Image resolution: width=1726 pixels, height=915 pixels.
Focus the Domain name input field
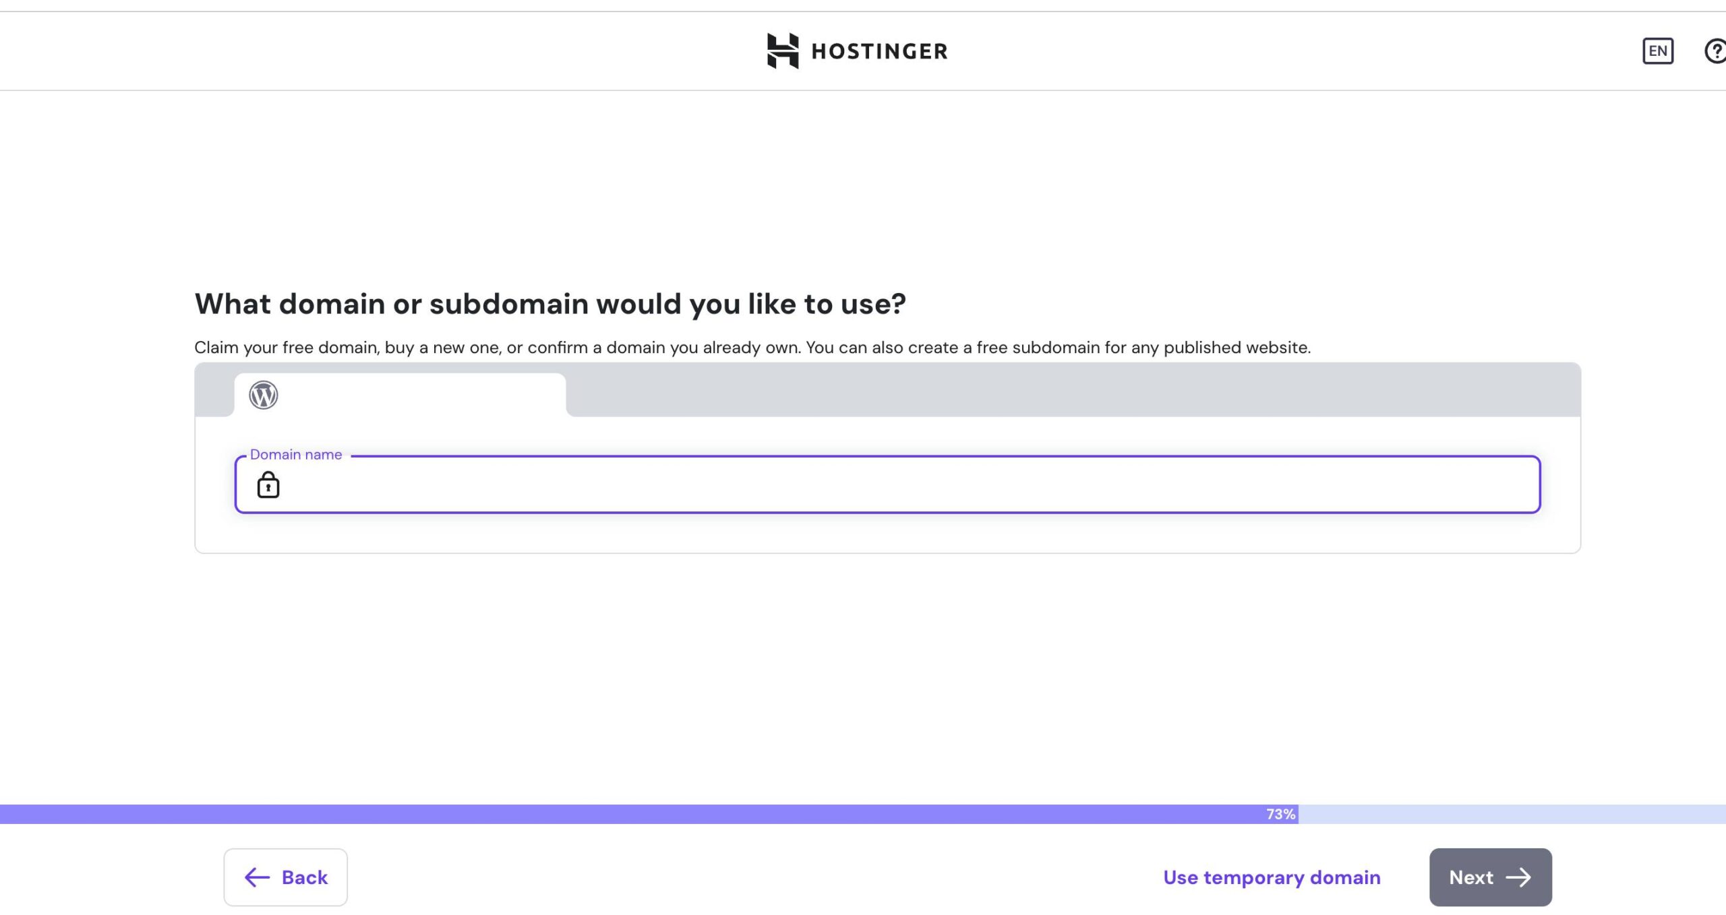click(x=903, y=485)
